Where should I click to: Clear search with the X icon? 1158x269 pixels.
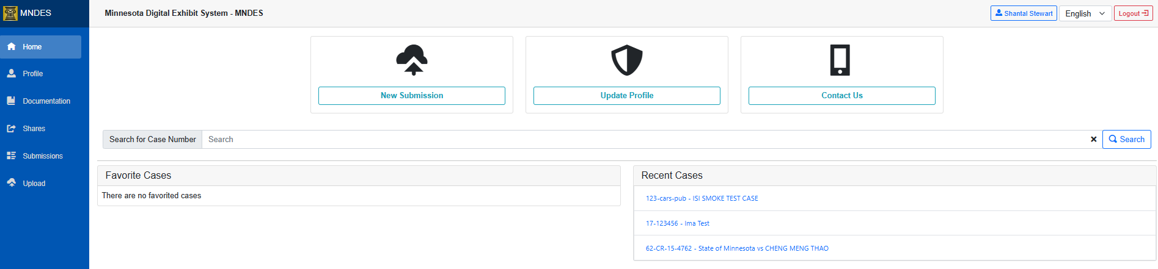point(1093,140)
